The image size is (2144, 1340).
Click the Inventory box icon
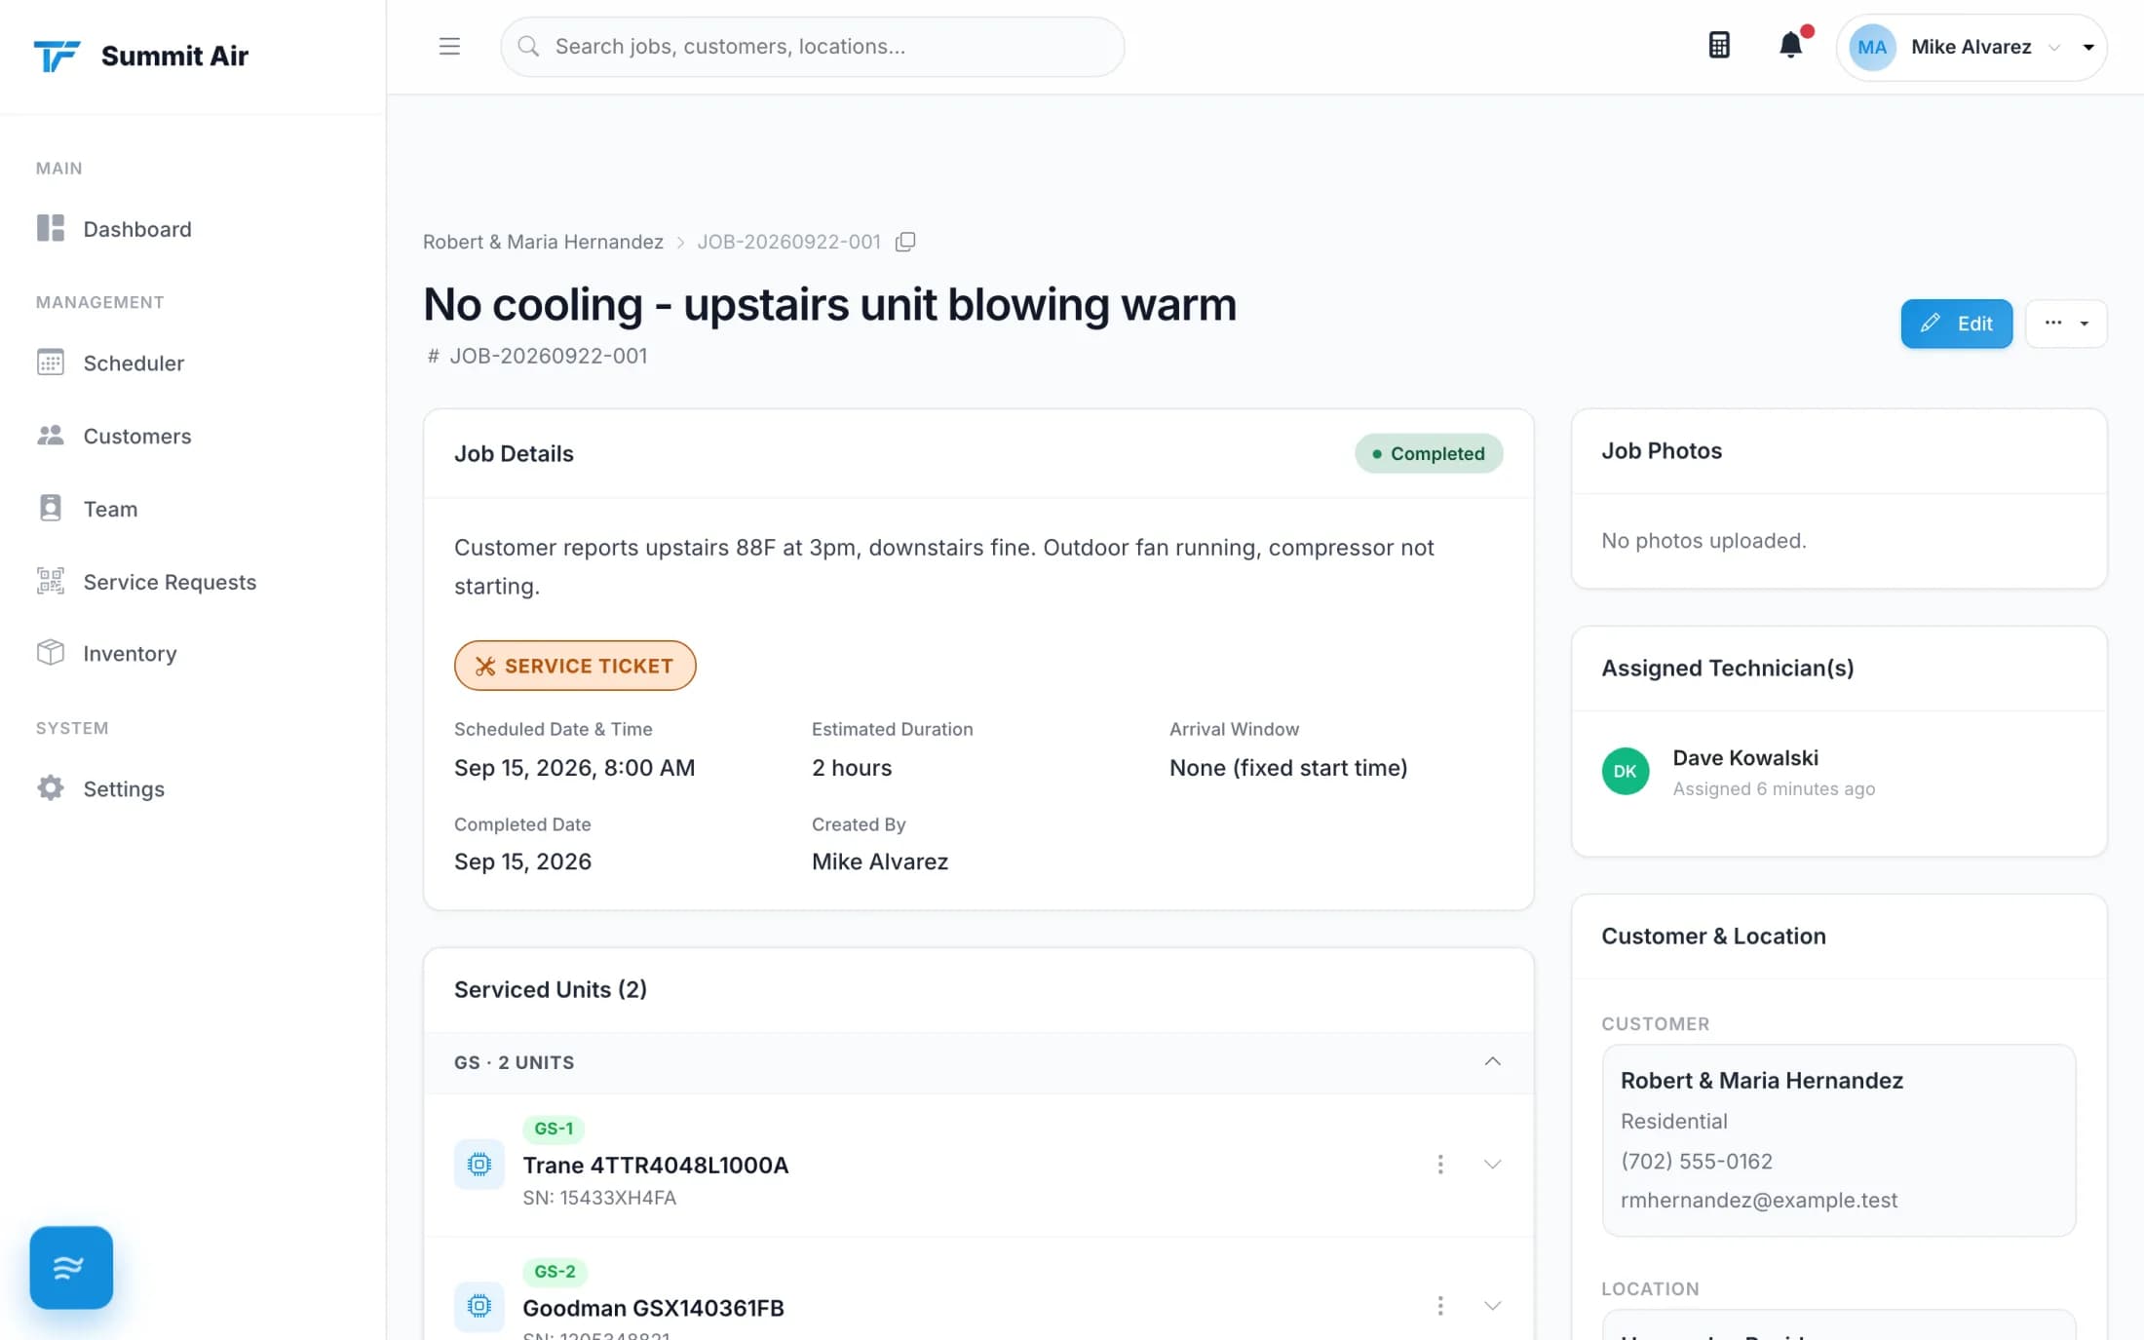coord(51,652)
